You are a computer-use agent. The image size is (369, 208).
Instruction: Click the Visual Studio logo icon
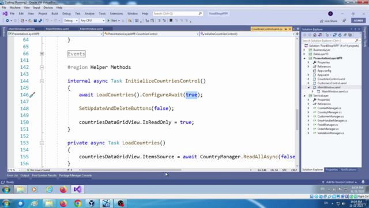click(5, 14)
